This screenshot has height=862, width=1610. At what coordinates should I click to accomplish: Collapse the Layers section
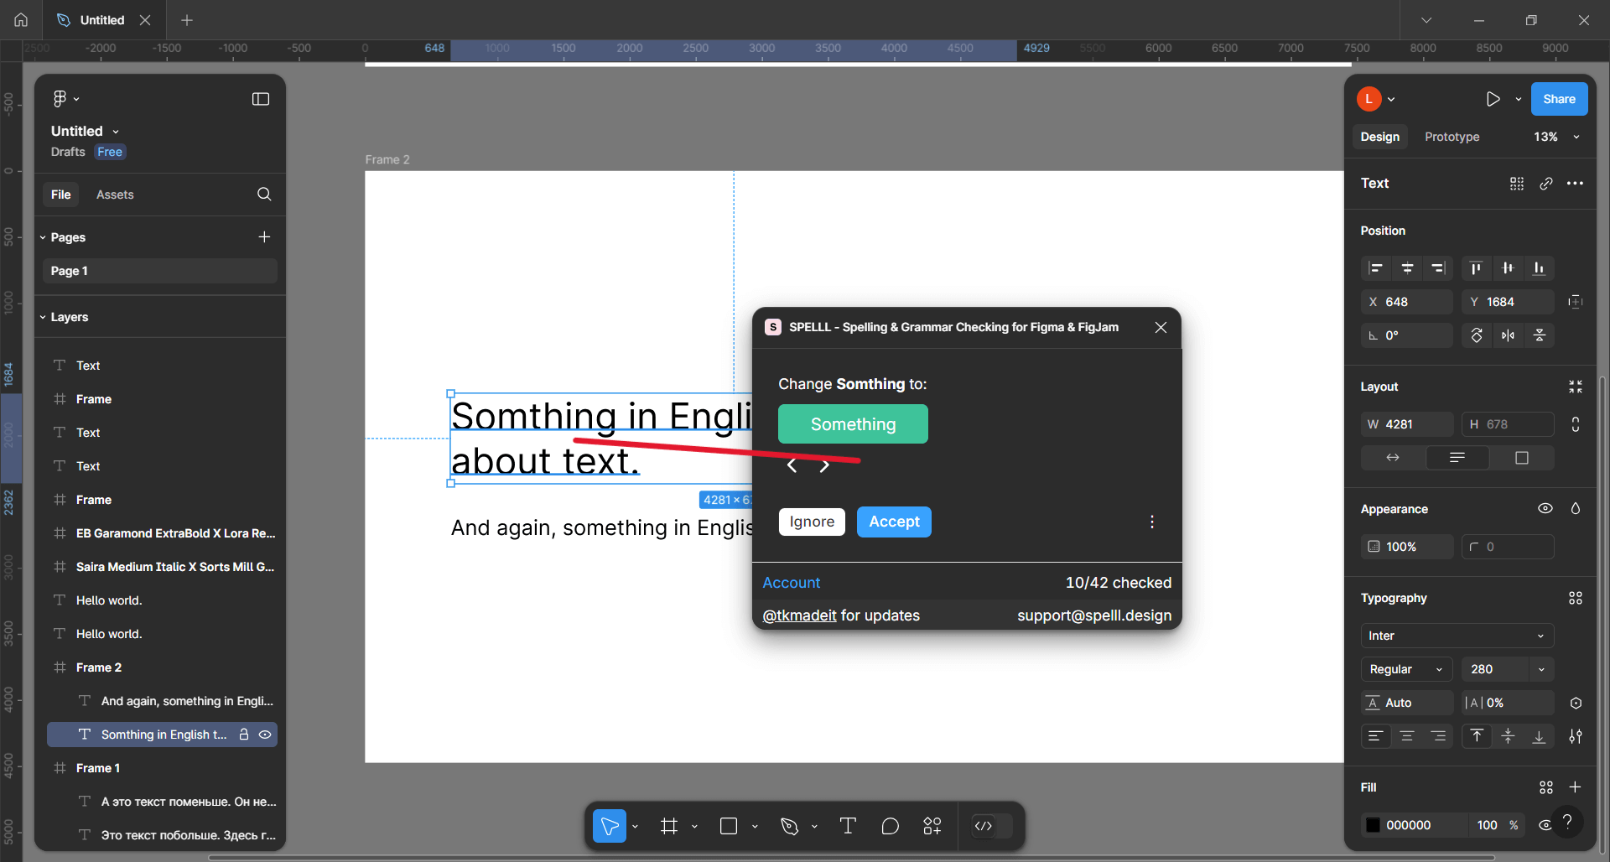[43, 317]
